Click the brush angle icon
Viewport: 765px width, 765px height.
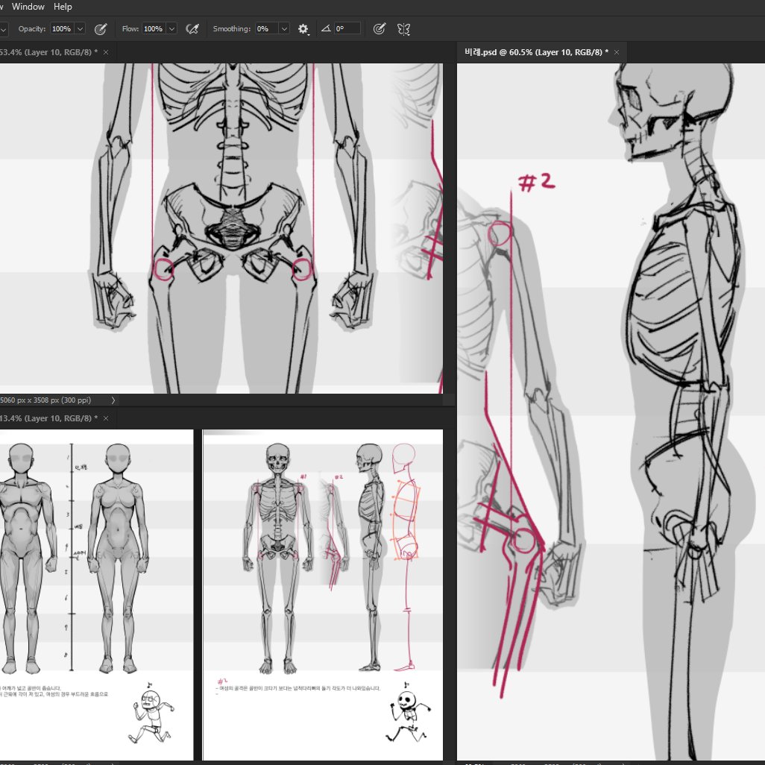tap(325, 29)
